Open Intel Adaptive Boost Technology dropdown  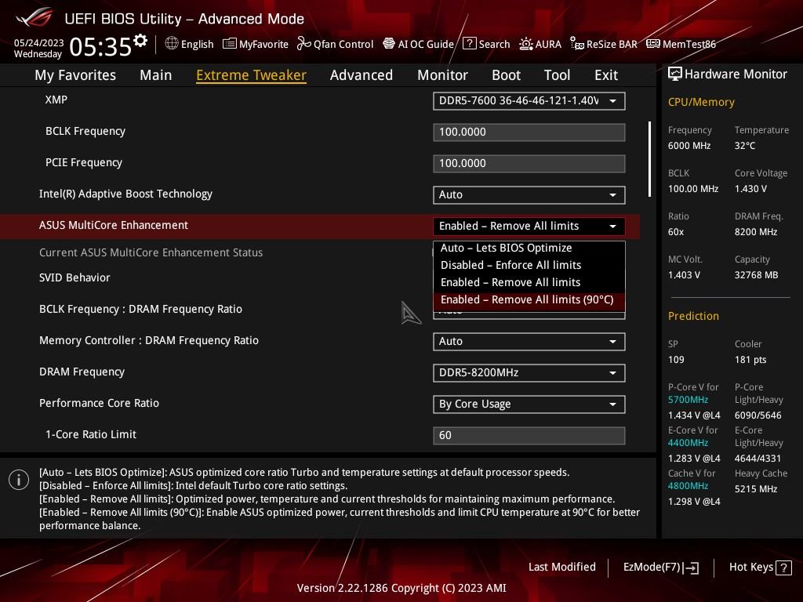point(529,195)
